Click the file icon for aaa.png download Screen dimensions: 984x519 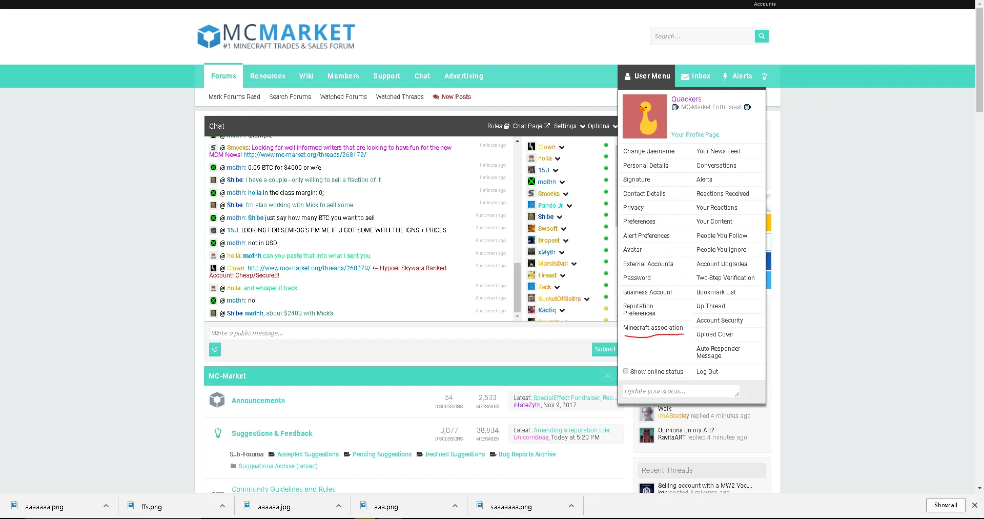pyautogui.click(x=363, y=506)
